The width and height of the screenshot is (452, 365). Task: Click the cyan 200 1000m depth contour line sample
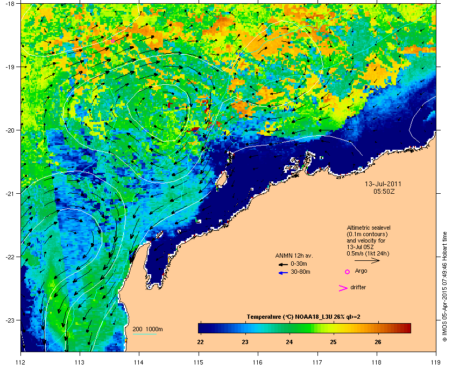(144, 334)
